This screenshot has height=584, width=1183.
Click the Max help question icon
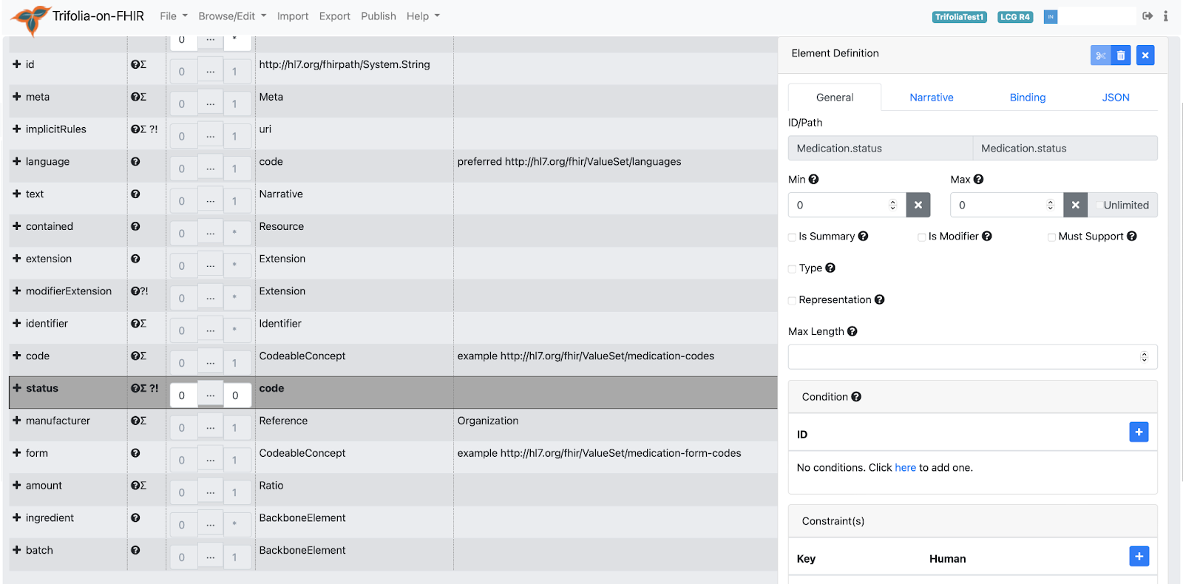[x=978, y=180]
